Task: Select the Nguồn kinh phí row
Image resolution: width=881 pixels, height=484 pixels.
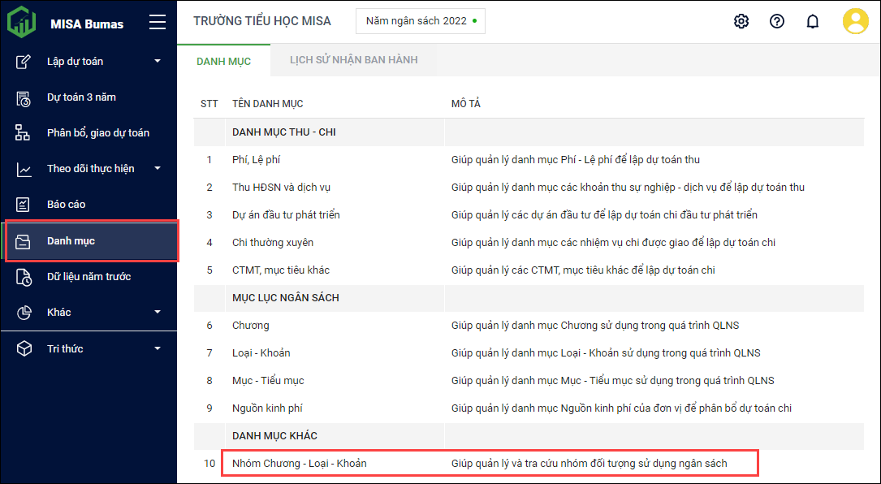Action: (x=267, y=408)
